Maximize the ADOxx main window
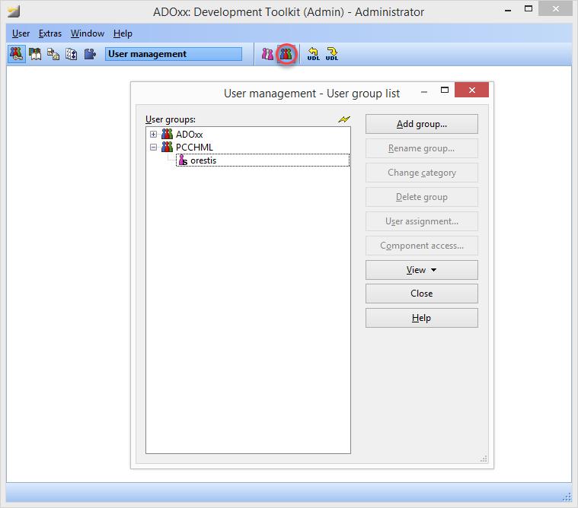The width and height of the screenshot is (578, 508). click(x=529, y=8)
